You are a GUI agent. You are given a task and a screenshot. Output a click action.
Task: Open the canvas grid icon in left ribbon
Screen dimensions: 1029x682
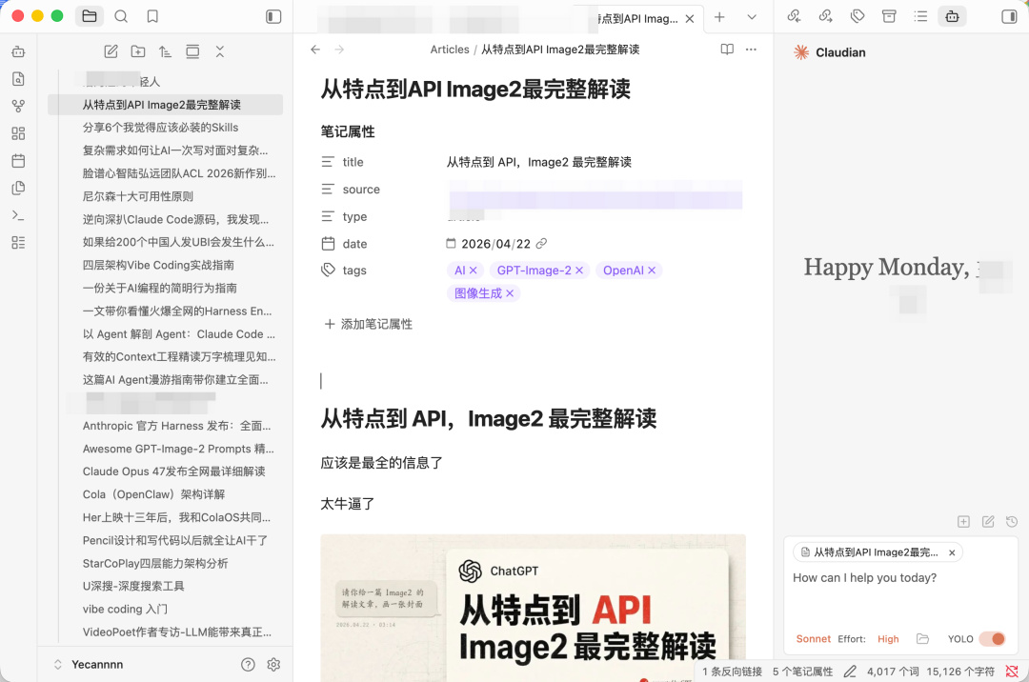(18, 133)
